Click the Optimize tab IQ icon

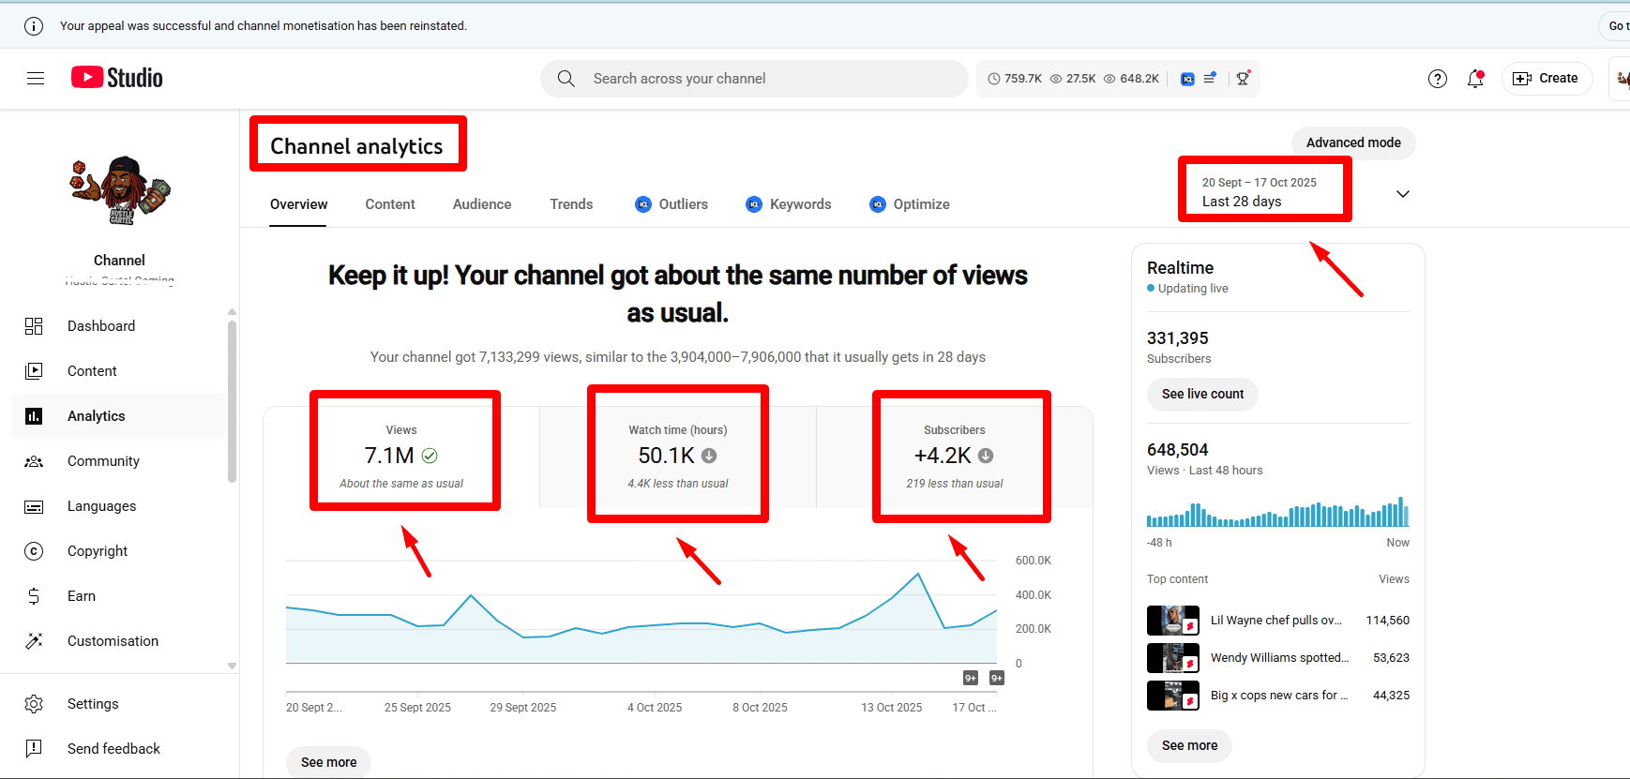pos(878,204)
